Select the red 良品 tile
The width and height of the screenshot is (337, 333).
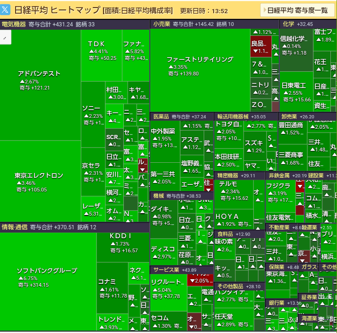261,46
